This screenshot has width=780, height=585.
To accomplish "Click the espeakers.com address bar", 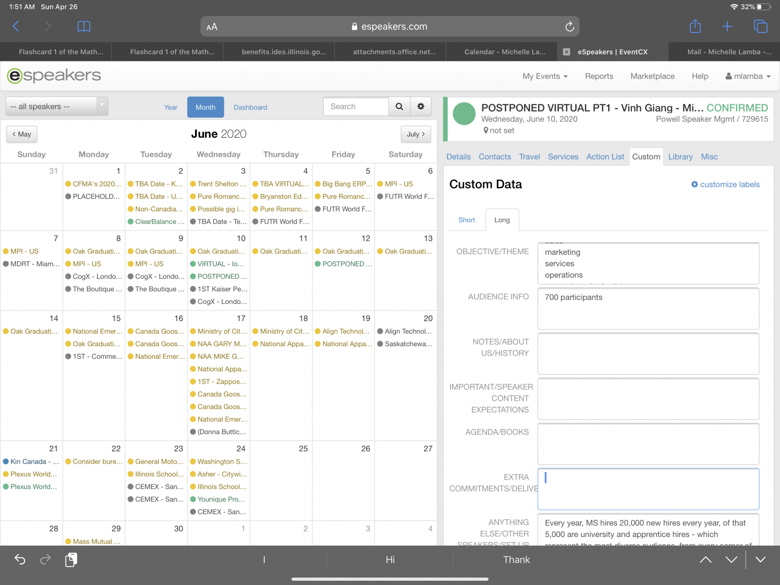I will (390, 27).
